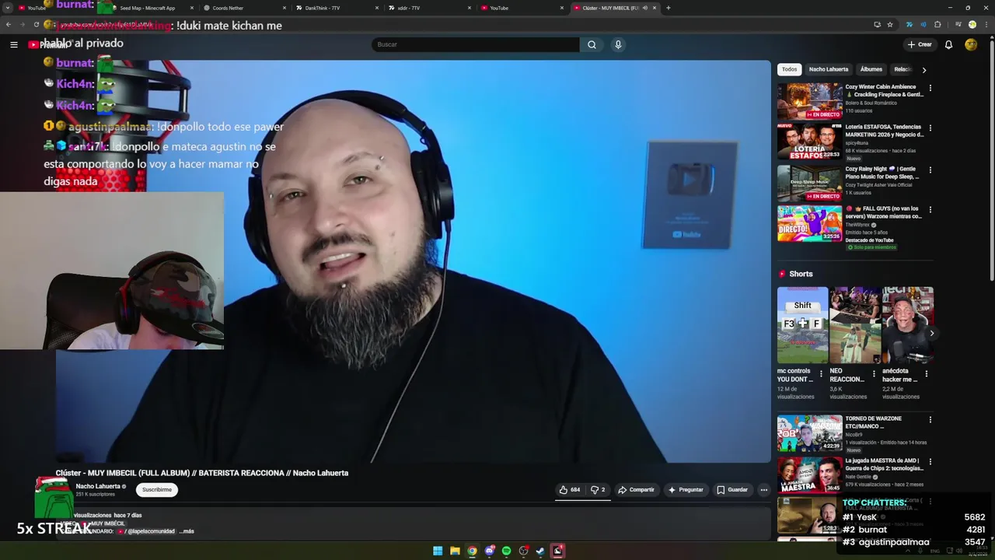995x560 pixels.
Task: Open the YouTube hamburger guide menu
Action: [x=13, y=44]
